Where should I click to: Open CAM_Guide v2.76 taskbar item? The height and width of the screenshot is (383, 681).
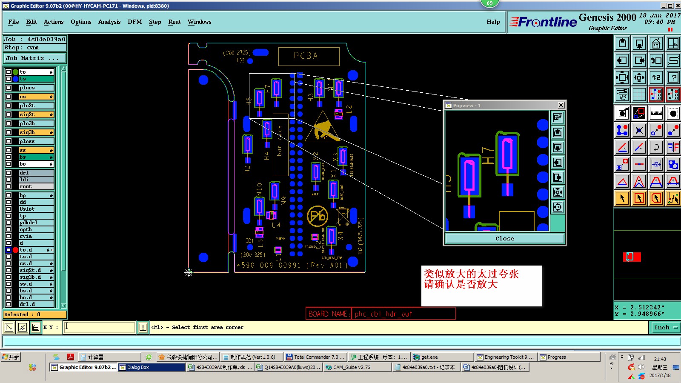point(357,367)
